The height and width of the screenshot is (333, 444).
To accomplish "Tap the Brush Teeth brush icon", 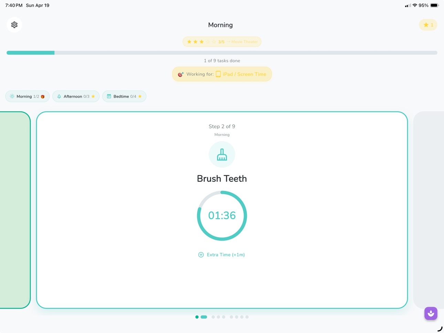I will [x=222, y=154].
